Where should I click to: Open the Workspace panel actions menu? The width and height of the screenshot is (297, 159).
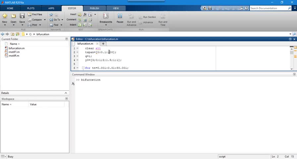point(67,99)
